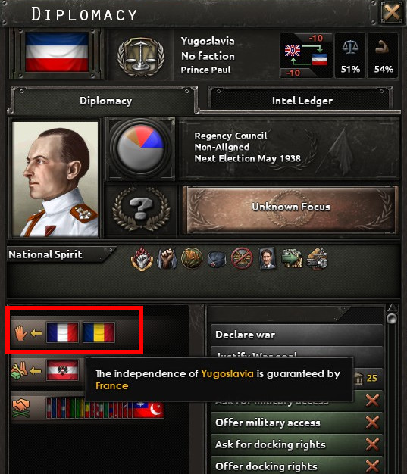Switch to the Intel Ledger tab
Screen dimensions: 407x474
301,101
